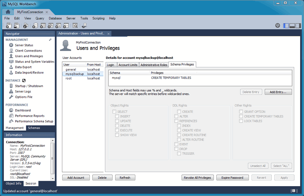The image size is (304, 196).
Task: Close the Administration - Users and Privileges tab
Action: click(x=108, y=34)
